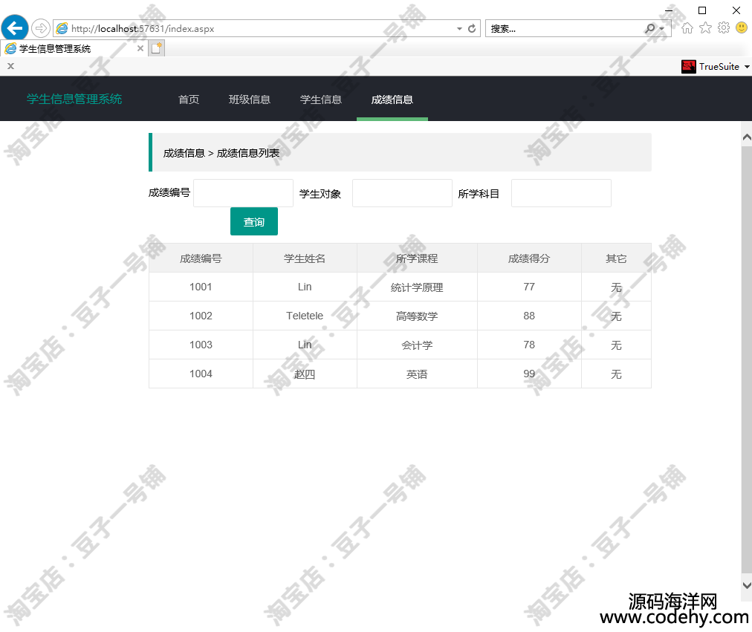
Task: Click the 成绩得分 column header
Action: point(529,258)
